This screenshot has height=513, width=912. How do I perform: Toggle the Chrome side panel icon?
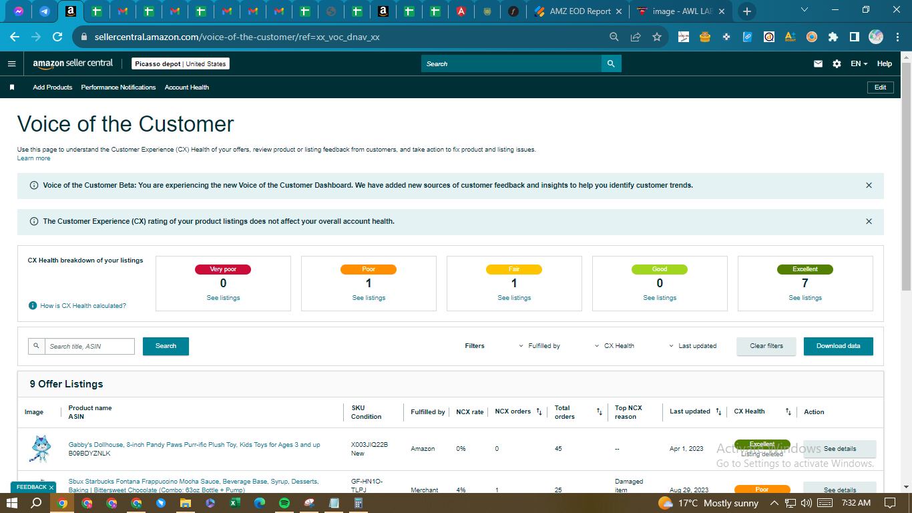[x=854, y=37]
